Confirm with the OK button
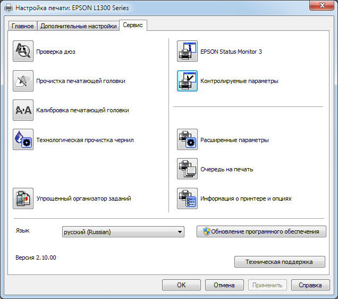The width and height of the screenshot is (338, 299). (181, 285)
